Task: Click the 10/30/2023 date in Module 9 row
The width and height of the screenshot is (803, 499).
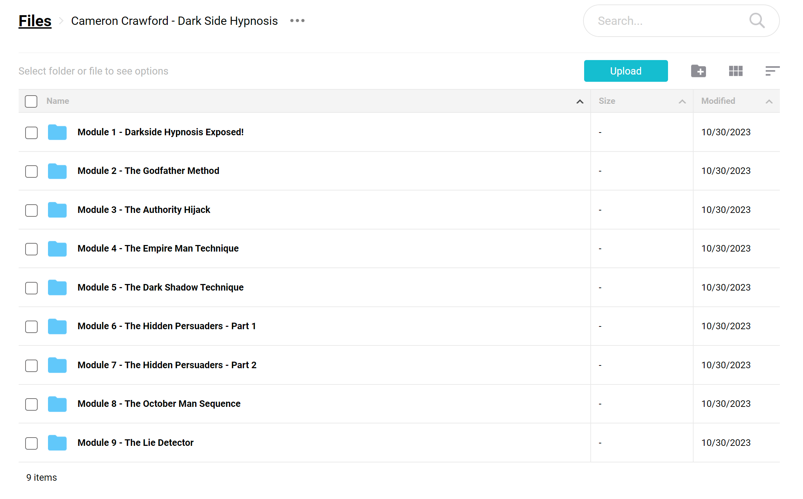Action: click(x=726, y=443)
